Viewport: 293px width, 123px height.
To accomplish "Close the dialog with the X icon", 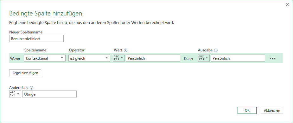I will [x=288, y=5].
